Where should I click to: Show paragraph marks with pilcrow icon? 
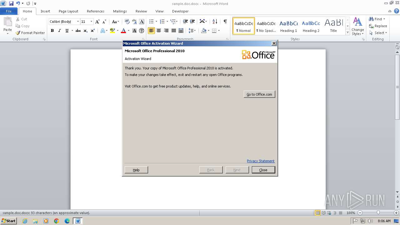pyautogui.click(x=225, y=22)
